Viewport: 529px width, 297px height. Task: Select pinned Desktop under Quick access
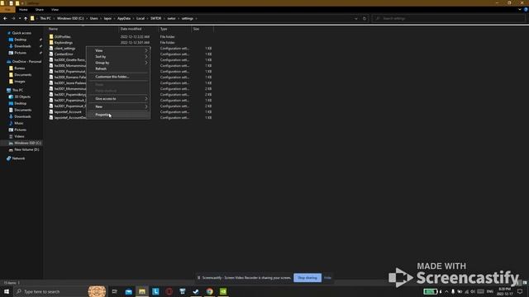pos(20,40)
